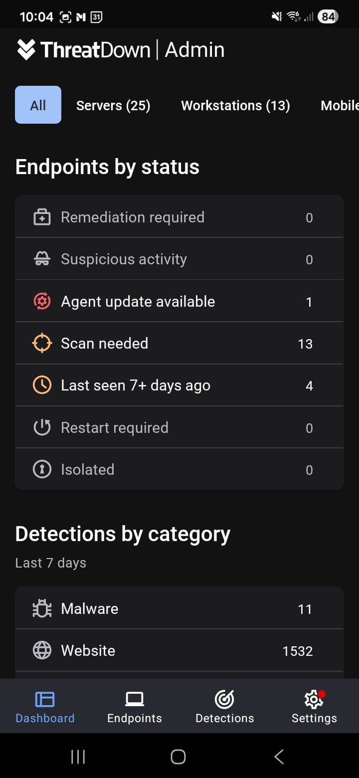The width and height of the screenshot is (359, 778).
Task: Switch to Servers (25) tab
Action: [x=113, y=106]
